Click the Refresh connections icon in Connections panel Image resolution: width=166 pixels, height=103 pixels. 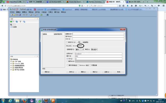click(x=17, y=22)
